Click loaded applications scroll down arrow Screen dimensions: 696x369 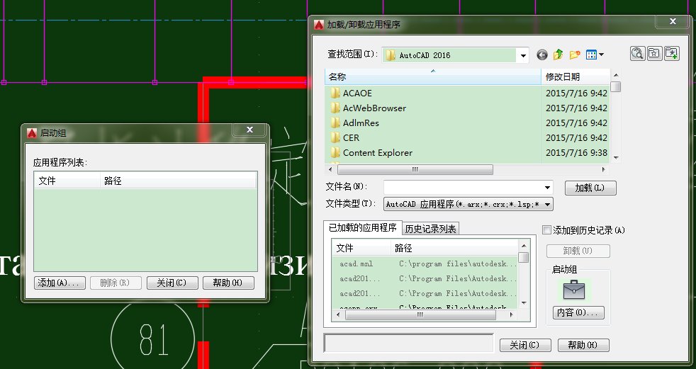[524, 303]
